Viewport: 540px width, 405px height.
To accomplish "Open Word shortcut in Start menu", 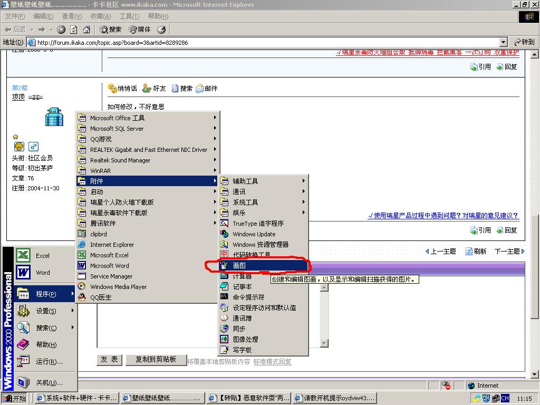I will (x=44, y=273).
